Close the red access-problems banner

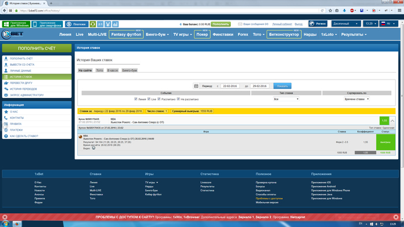[396, 217]
